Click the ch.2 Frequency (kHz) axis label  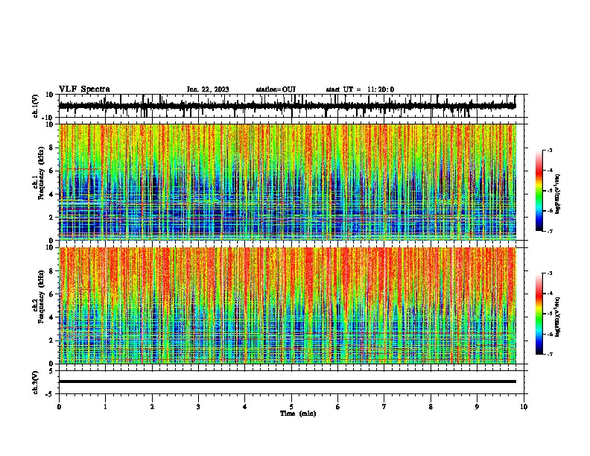pyautogui.click(x=42, y=297)
